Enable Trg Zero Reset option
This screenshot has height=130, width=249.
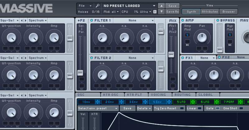coord(182,108)
